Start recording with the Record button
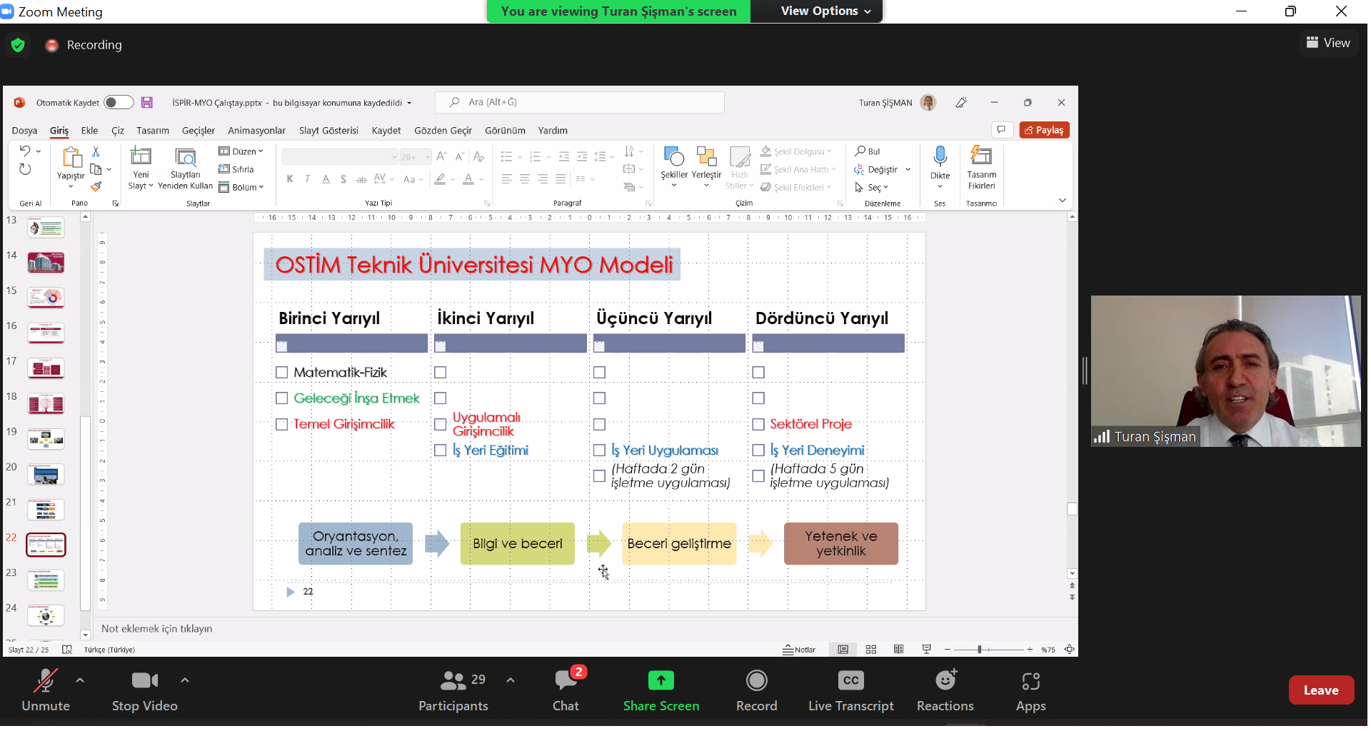 click(756, 690)
